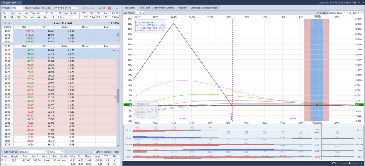Open the Volatility tab
The height and width of the screenshot is (166, 365).
point(182,8)
